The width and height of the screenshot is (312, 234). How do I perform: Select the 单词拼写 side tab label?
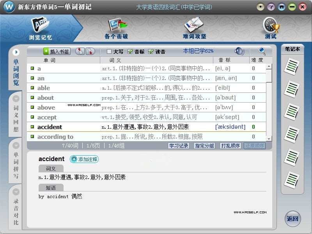coord(16,165)
